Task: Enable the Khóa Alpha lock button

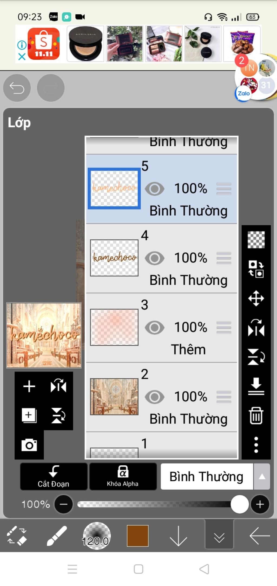Action: (123, 477)
